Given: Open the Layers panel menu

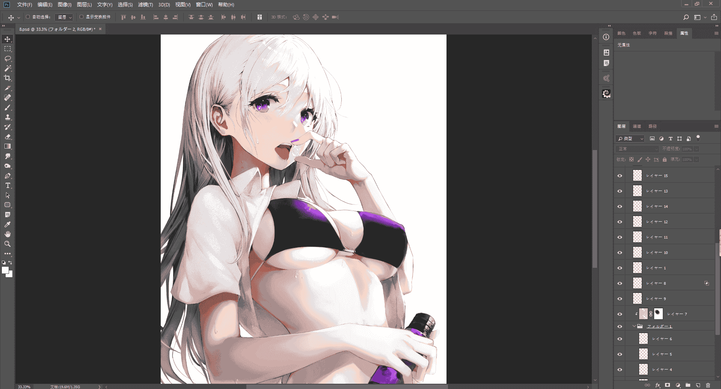Looking at the screenshot, I should (716, 126).
